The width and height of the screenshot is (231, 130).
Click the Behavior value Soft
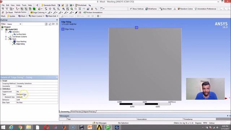pos(37,100)
